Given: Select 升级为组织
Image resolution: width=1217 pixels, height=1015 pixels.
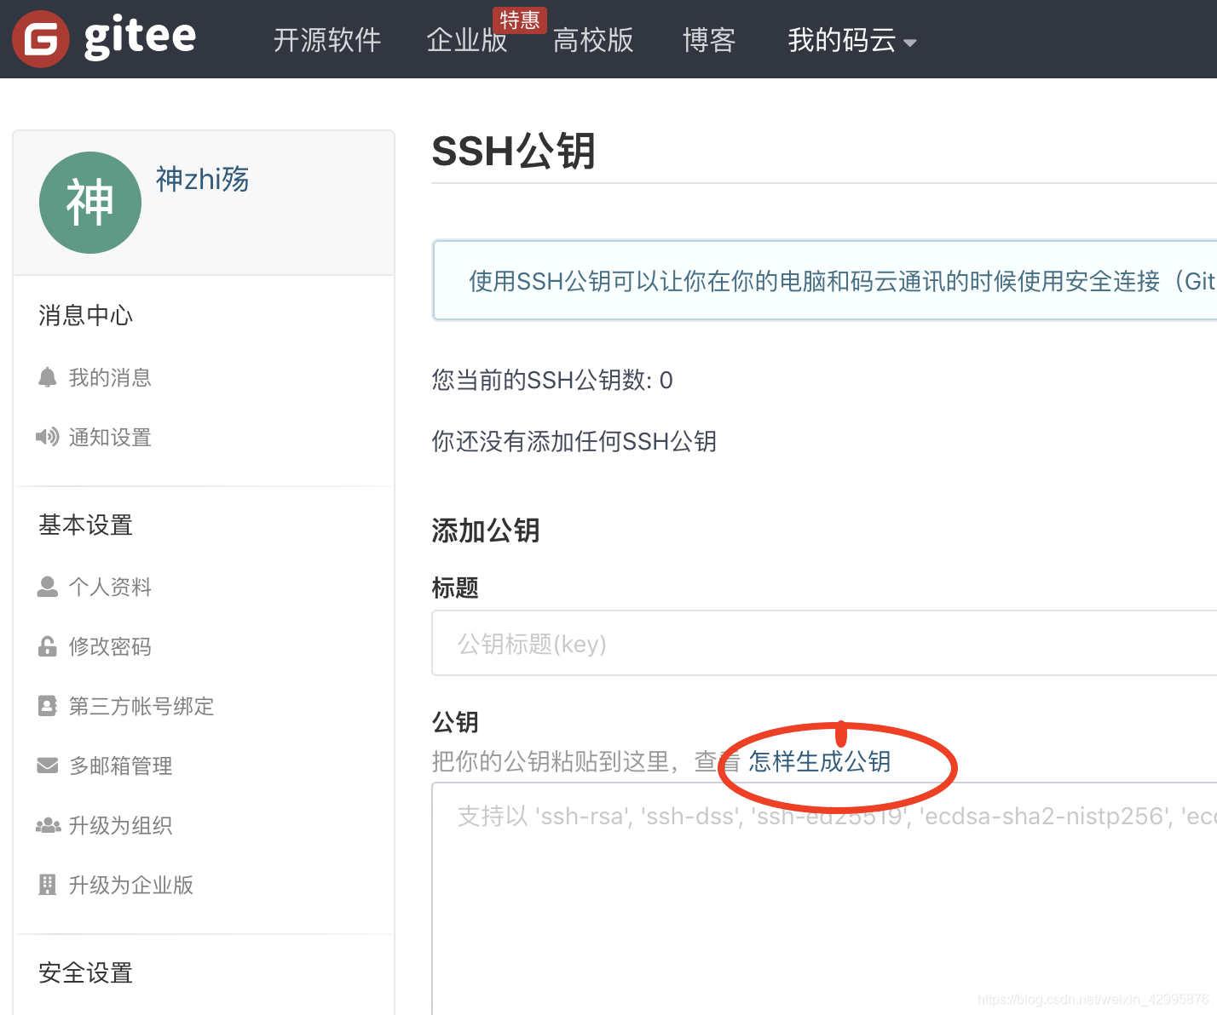Looking at the screenshot, I should (x=120, y=825).
